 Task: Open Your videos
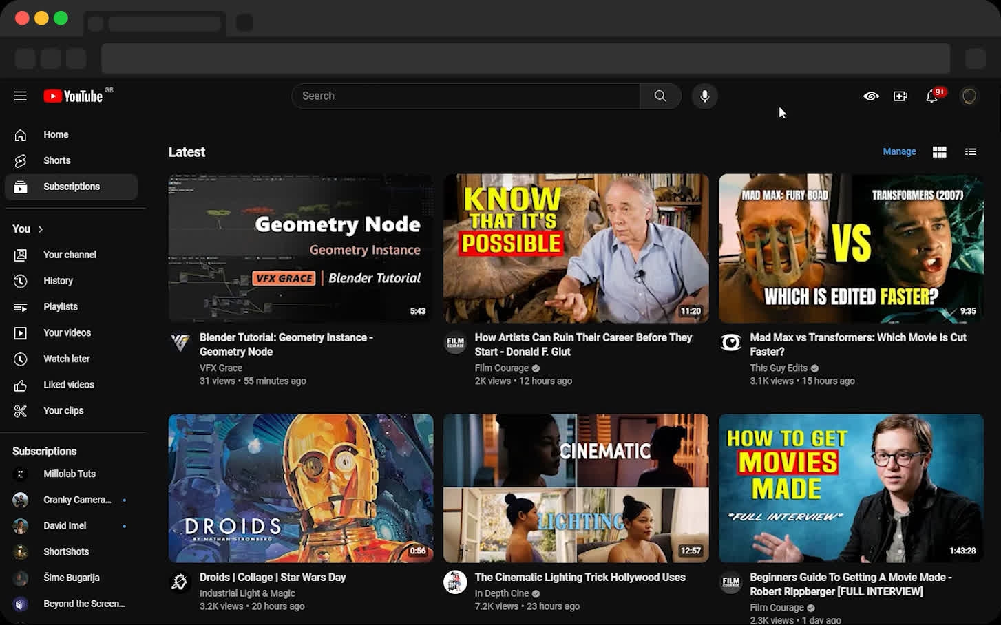pos(72,333)
